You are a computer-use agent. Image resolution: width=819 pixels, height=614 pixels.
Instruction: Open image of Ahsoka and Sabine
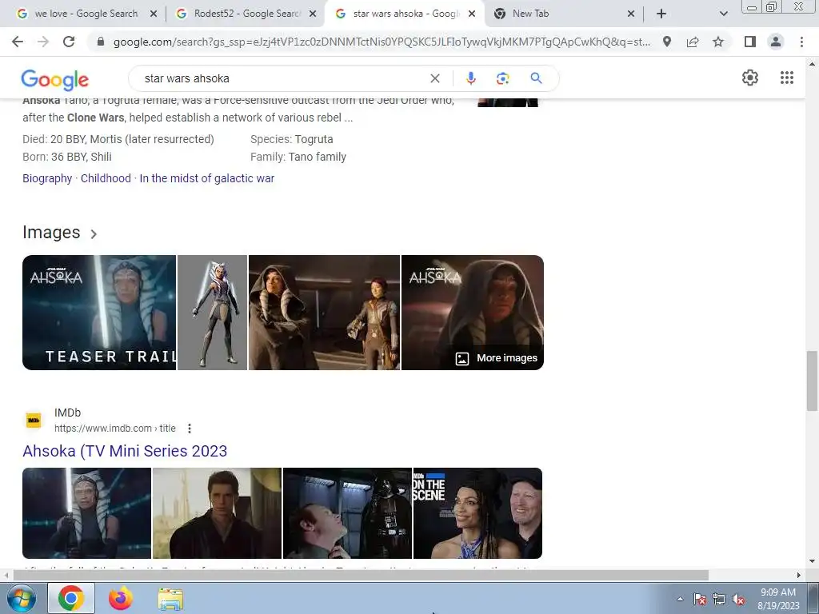(x=324, y=313)
